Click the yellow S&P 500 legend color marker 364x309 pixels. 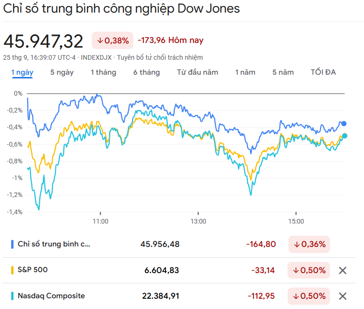pyautogui.click(x=12, y=270)
